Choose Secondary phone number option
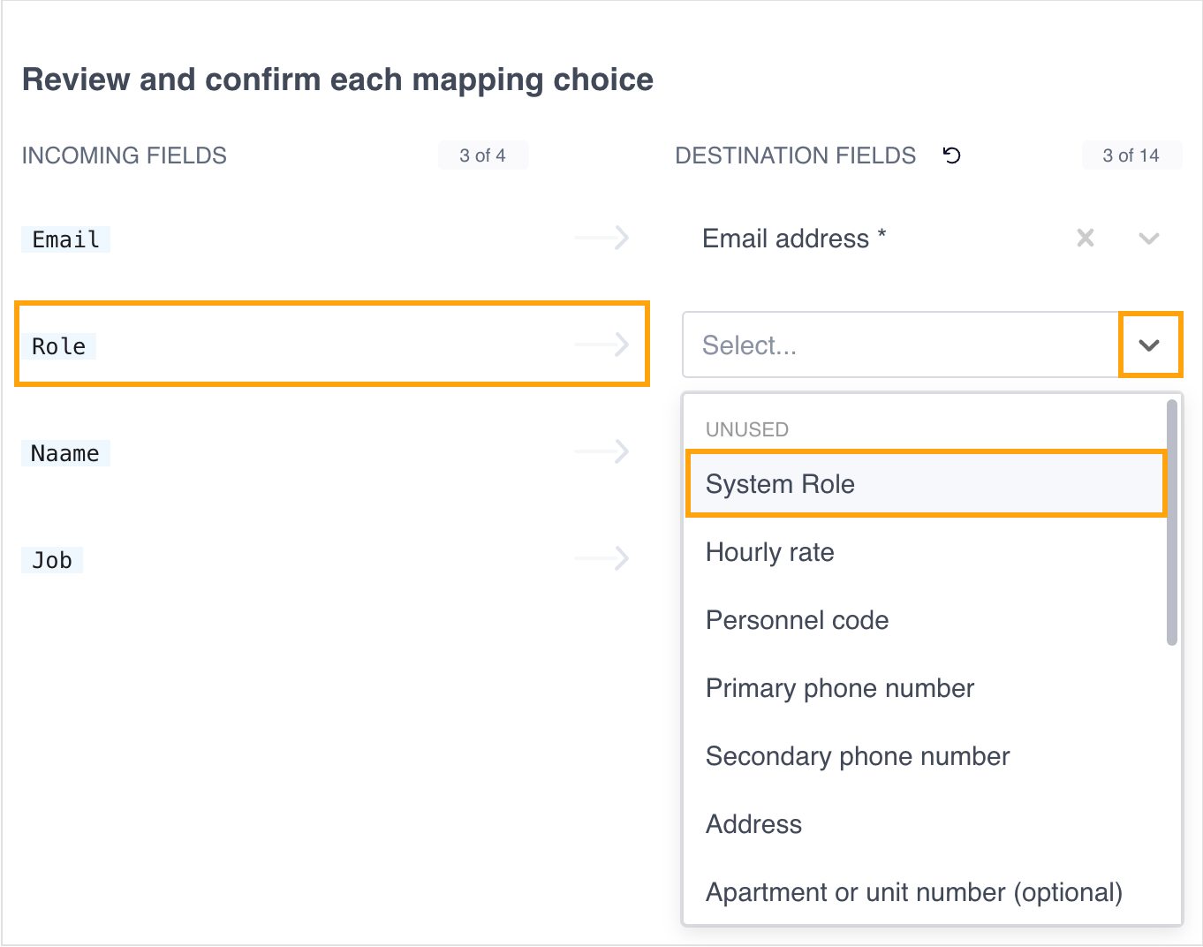Viewport: 1203px width, 947px height. 857,757
